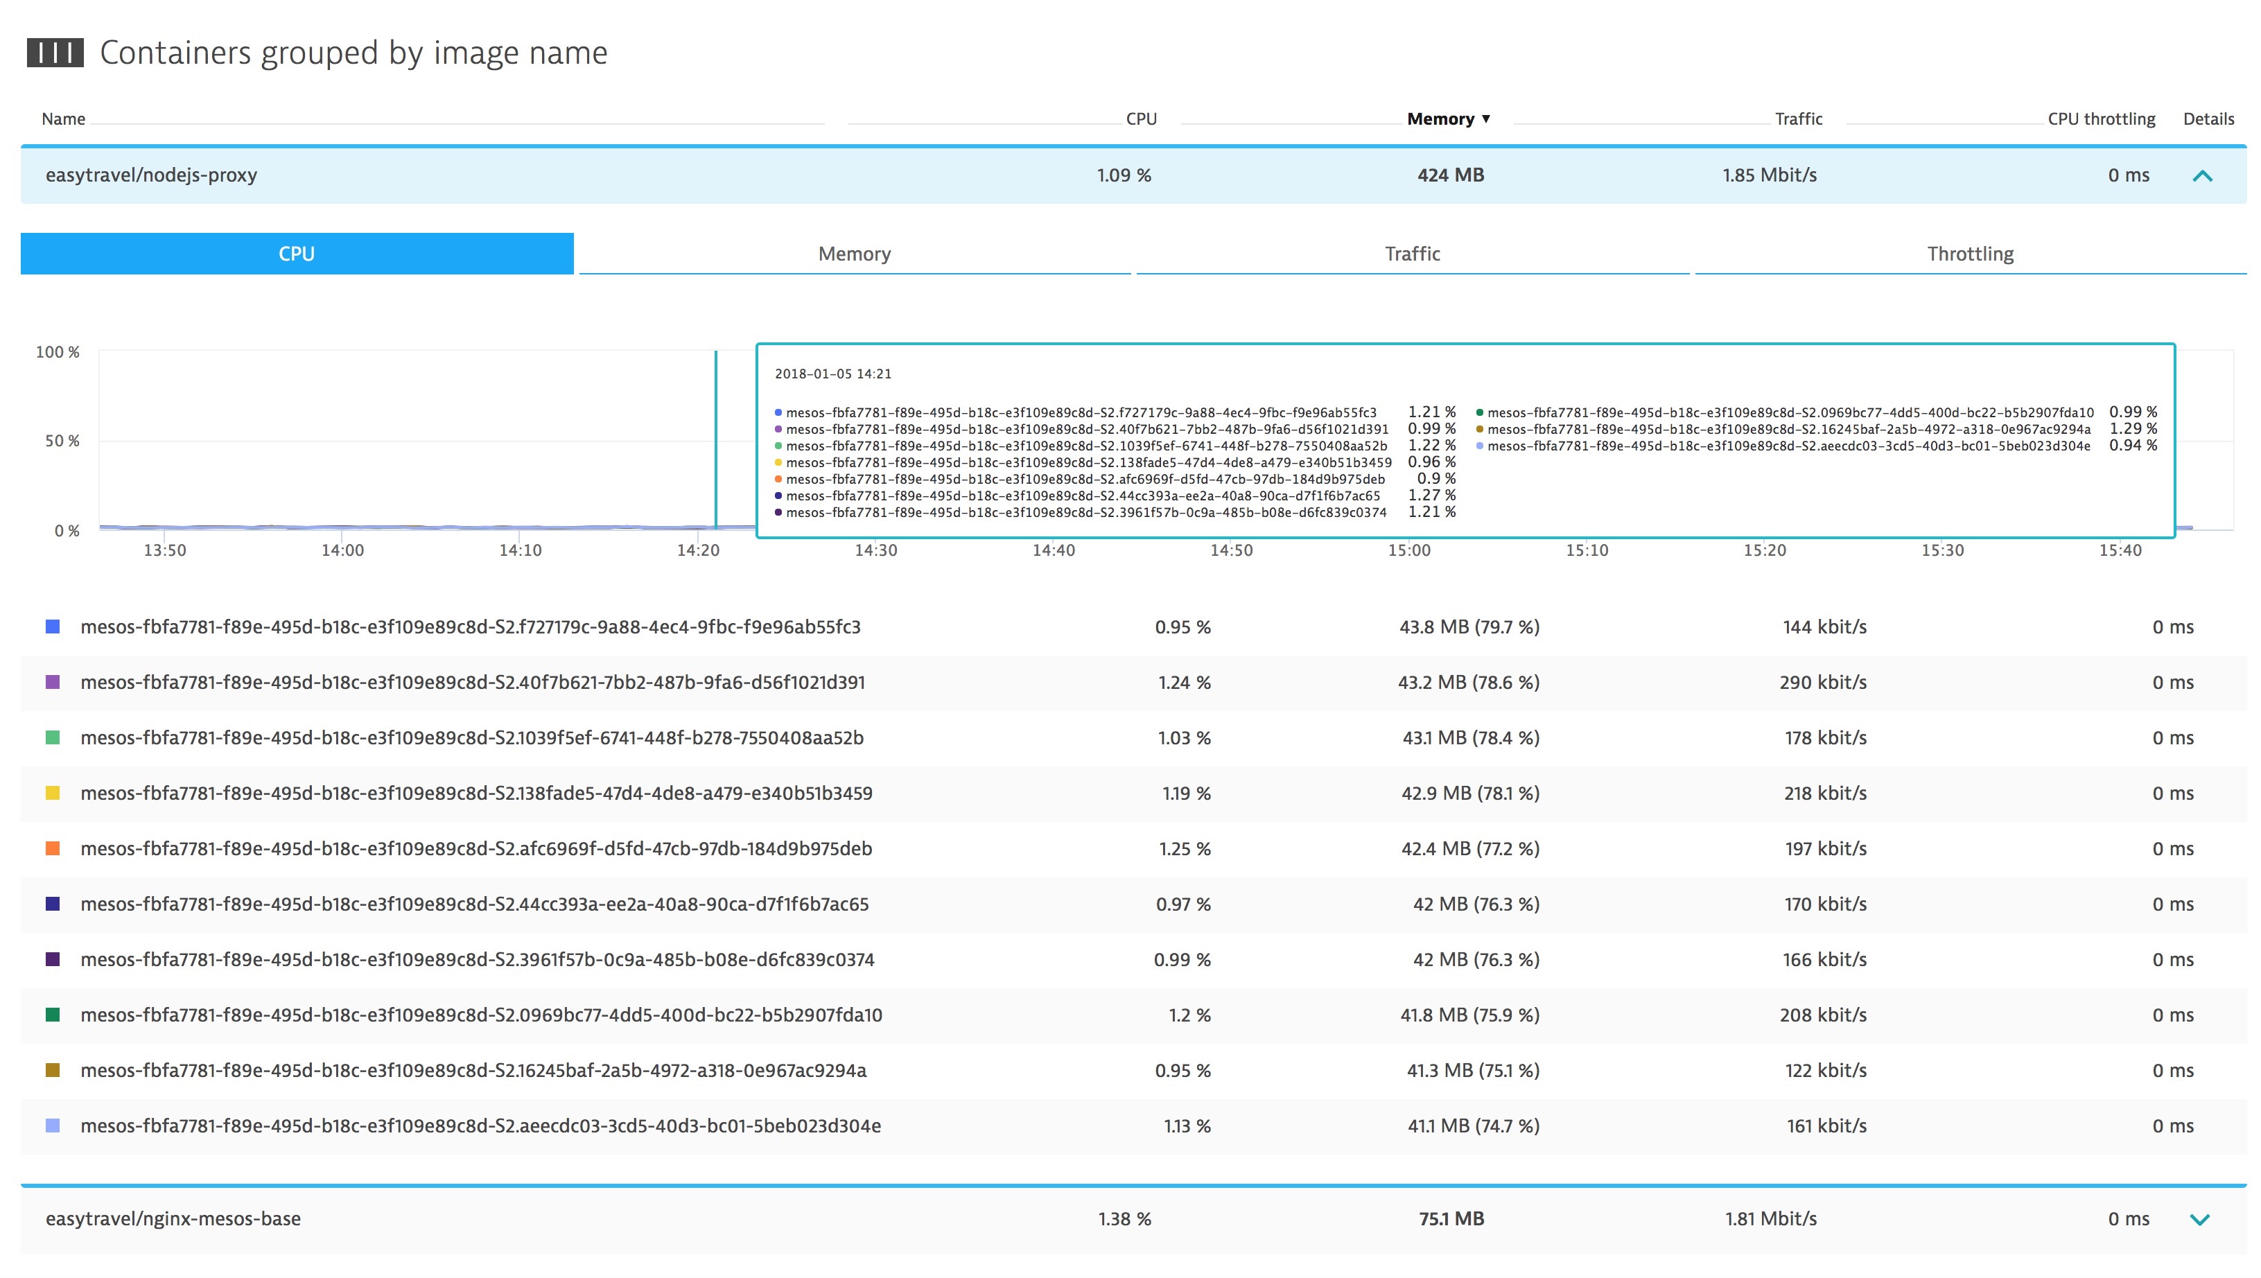Open the container ending d6fc839c0374
The image size is (2261, 1278).
(x=478, y=959)
